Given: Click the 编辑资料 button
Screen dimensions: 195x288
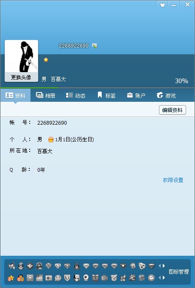Looking at the screenshot, I should [x=173, y=110].
